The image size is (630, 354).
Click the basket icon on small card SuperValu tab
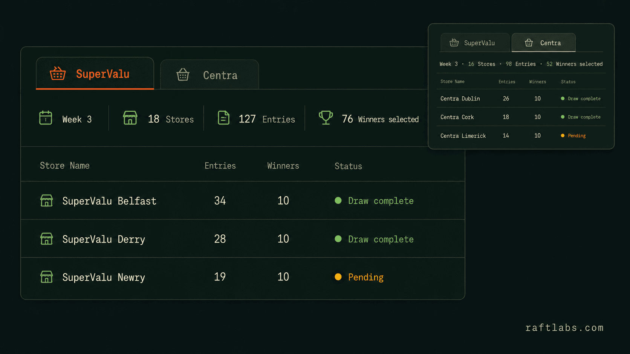tap(454, 43)
